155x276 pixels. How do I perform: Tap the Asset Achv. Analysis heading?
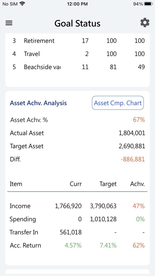pyautogui.click(x=38, y=103)
